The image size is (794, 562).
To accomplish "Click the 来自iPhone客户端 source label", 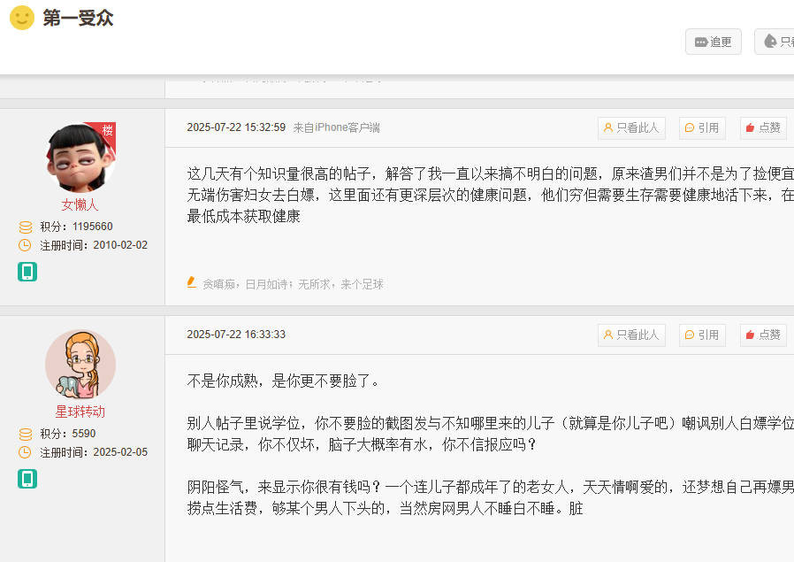I will pos(337,127).
